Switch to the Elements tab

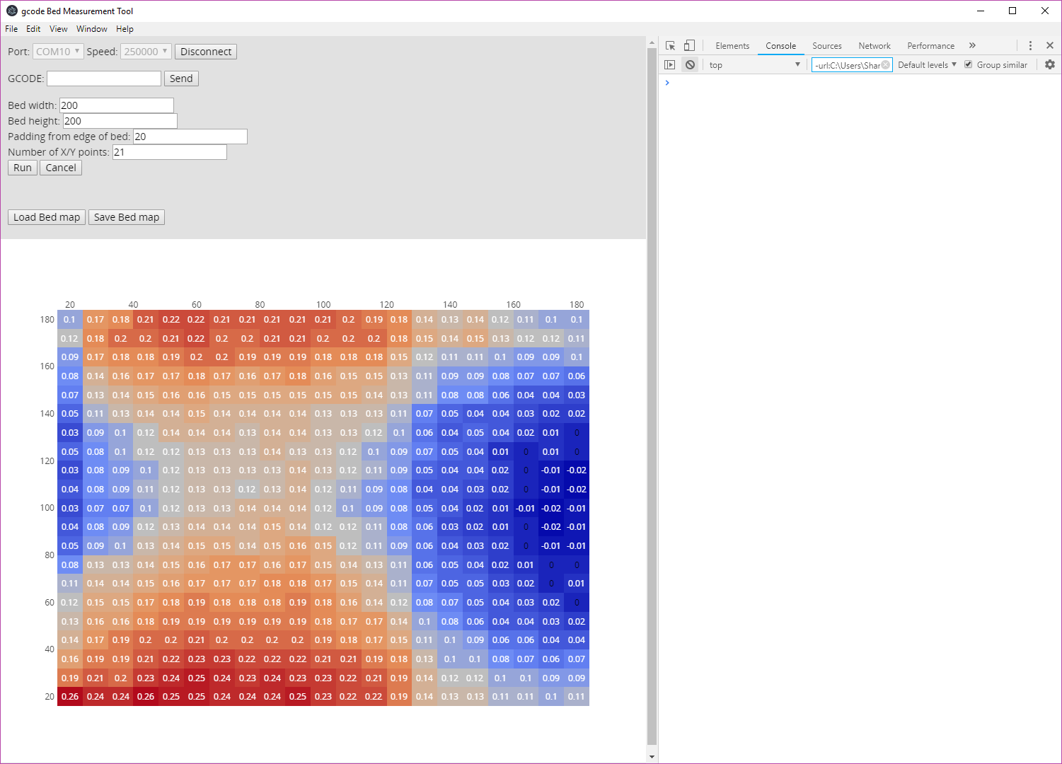point(732,46)
